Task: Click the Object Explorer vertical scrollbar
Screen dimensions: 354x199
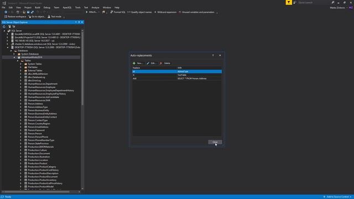Action: [82, 69]
